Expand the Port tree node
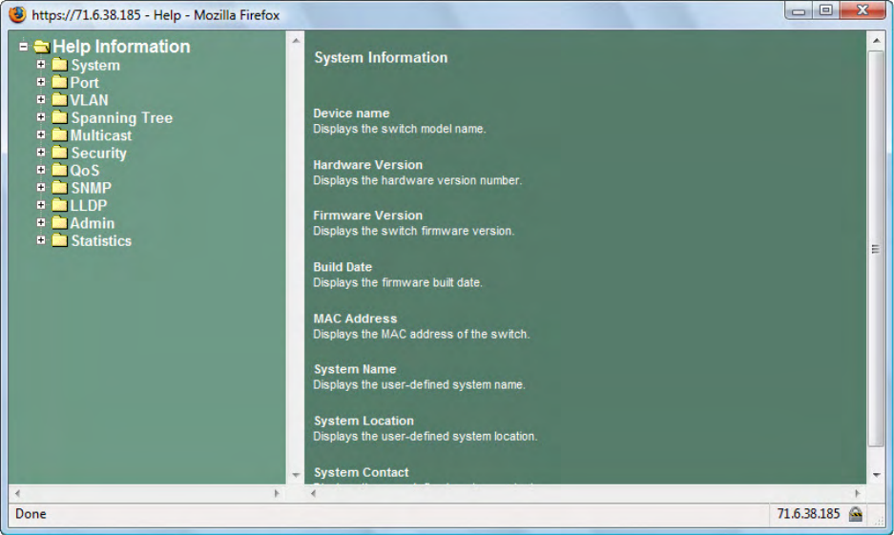 pyautogui.click(x=41, y=83)
